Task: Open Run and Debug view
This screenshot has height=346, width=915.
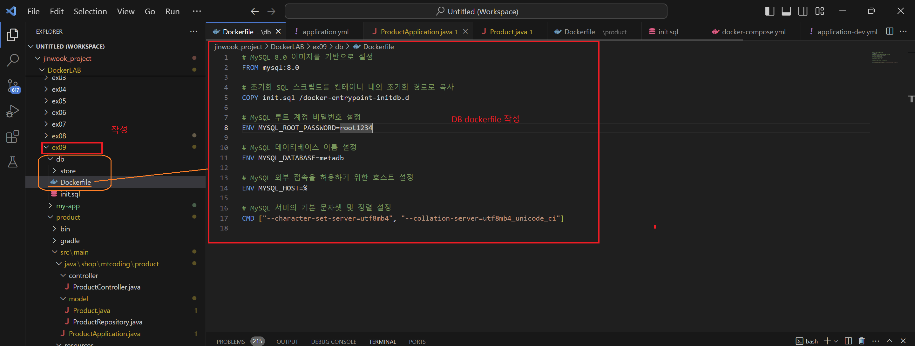Action: click(x=13, y=111)
